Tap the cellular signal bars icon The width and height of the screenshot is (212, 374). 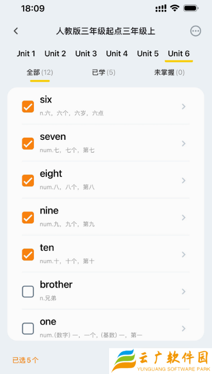click(x=161, y=9)
